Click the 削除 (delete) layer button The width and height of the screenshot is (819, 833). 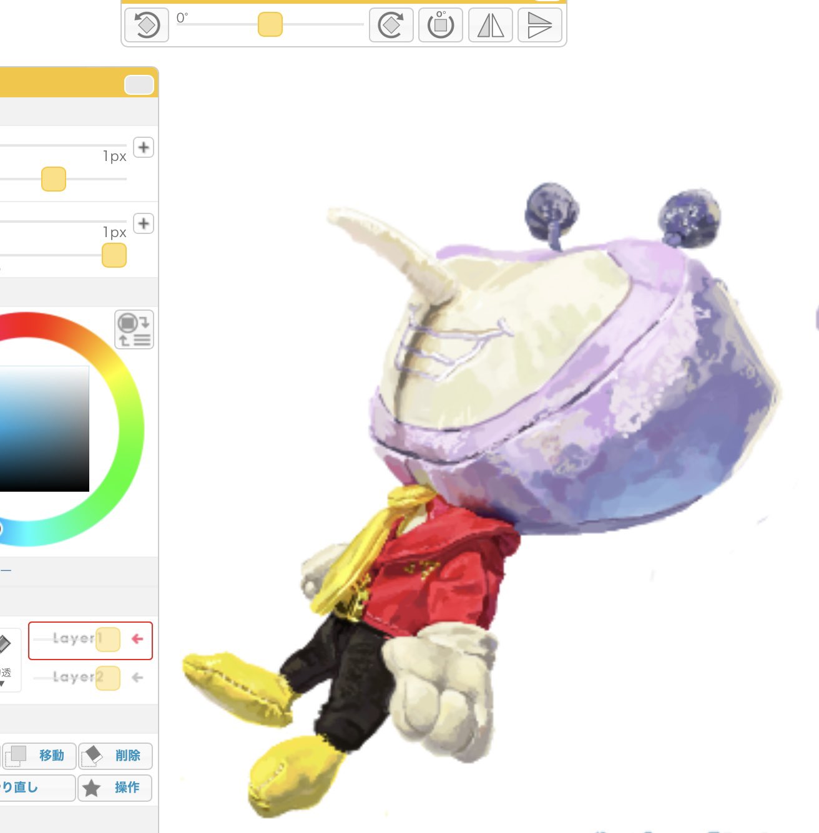pyautogui.click(x=115, y=756)
